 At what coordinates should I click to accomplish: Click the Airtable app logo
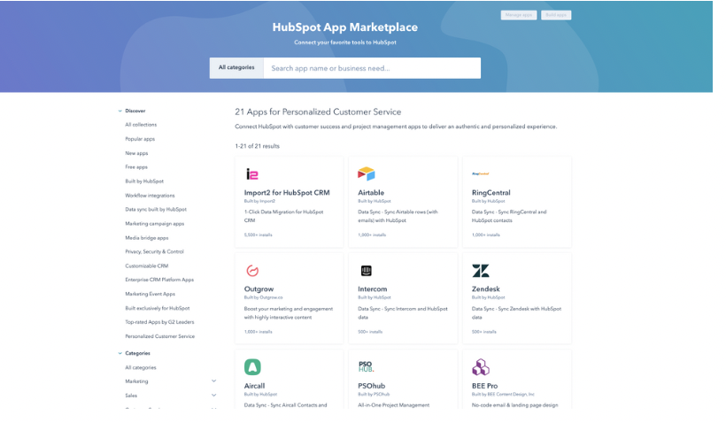[x=366, y=174]
